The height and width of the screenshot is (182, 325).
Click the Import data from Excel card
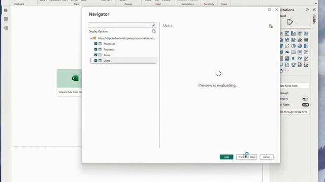(x=70, y=82)
